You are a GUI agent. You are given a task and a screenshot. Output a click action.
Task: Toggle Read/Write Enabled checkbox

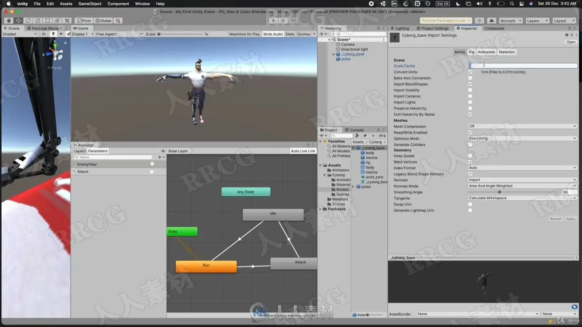470,133
